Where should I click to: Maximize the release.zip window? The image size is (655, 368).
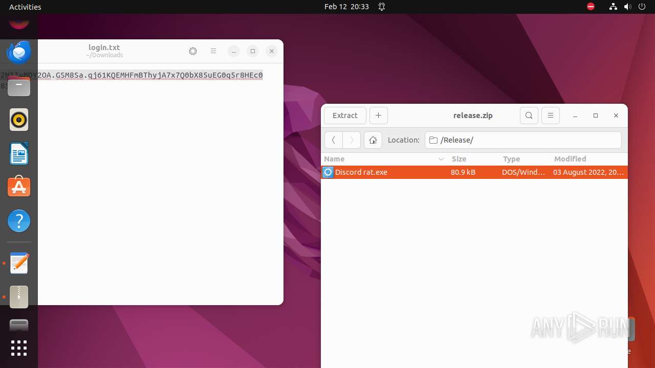(596, 116)
